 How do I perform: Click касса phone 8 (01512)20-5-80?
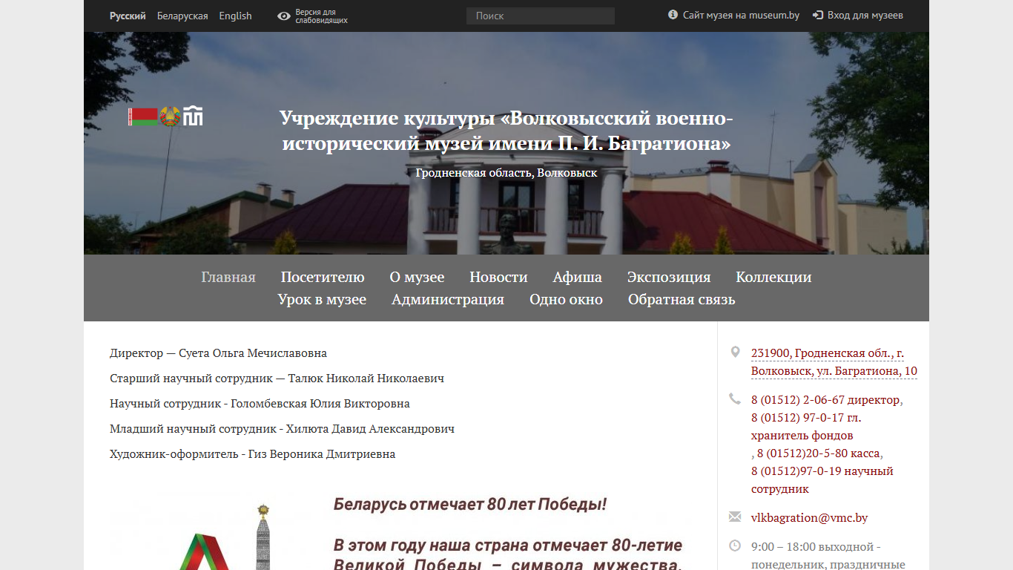click(819, 453)
